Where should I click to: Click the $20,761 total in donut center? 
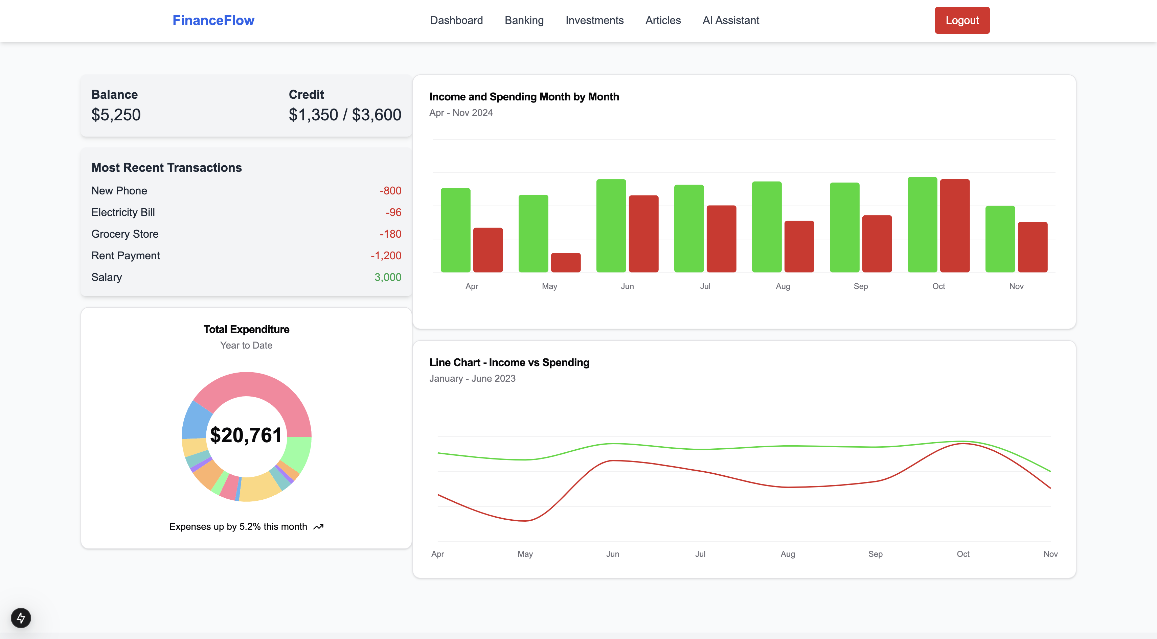pyautogui.click(x=246, y=435)
